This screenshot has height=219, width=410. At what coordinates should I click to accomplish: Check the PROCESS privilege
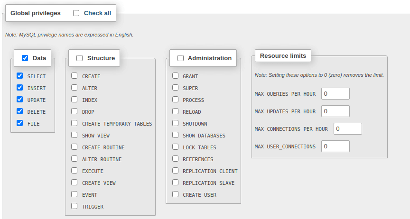click(x=175, y=99)
